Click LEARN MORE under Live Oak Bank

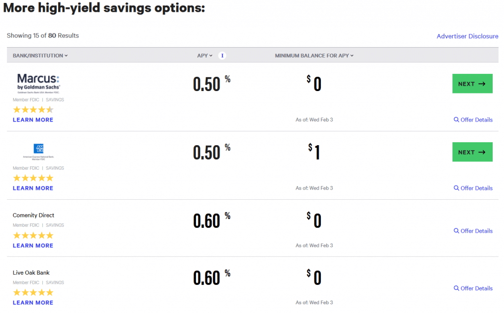(x=32, y=302)
